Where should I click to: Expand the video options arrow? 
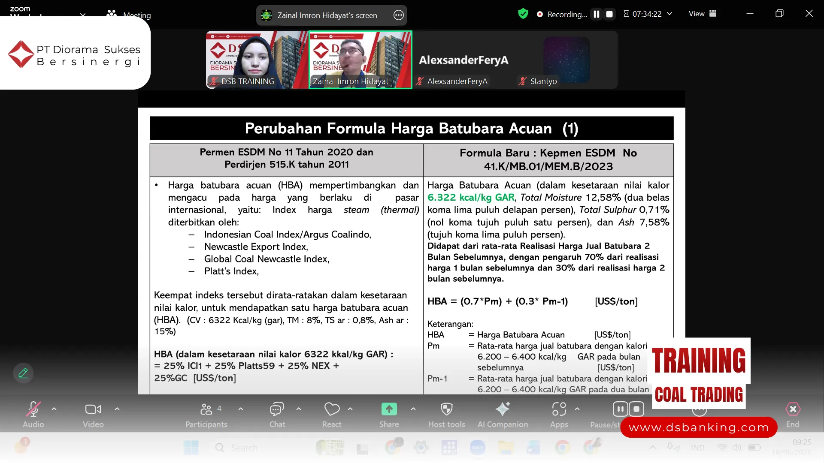pos(117,409)
